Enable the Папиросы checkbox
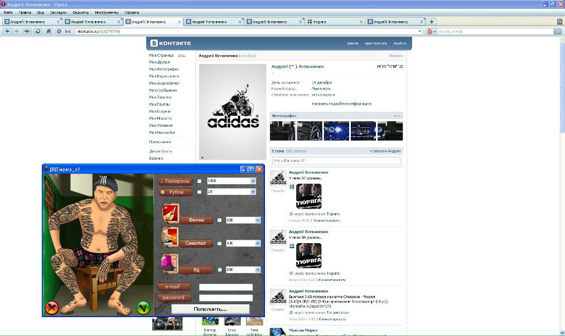 199,181
